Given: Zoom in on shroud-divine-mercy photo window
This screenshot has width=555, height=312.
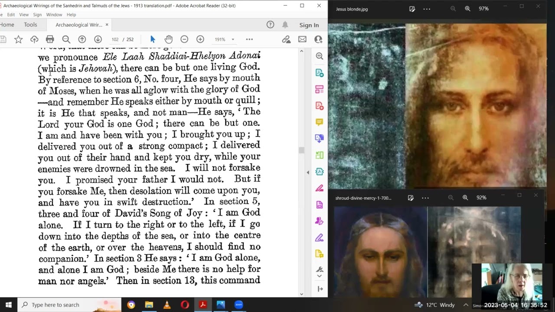Looking at the screenshot, I should (465, 198).
